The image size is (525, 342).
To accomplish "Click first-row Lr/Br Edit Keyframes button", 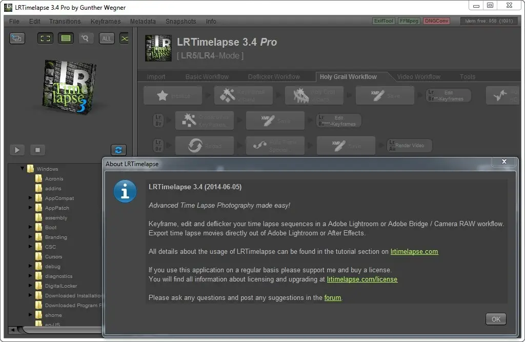I will (449, 95).
